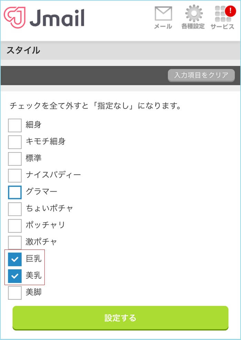Click the スタイル page header

coord(24,50)
